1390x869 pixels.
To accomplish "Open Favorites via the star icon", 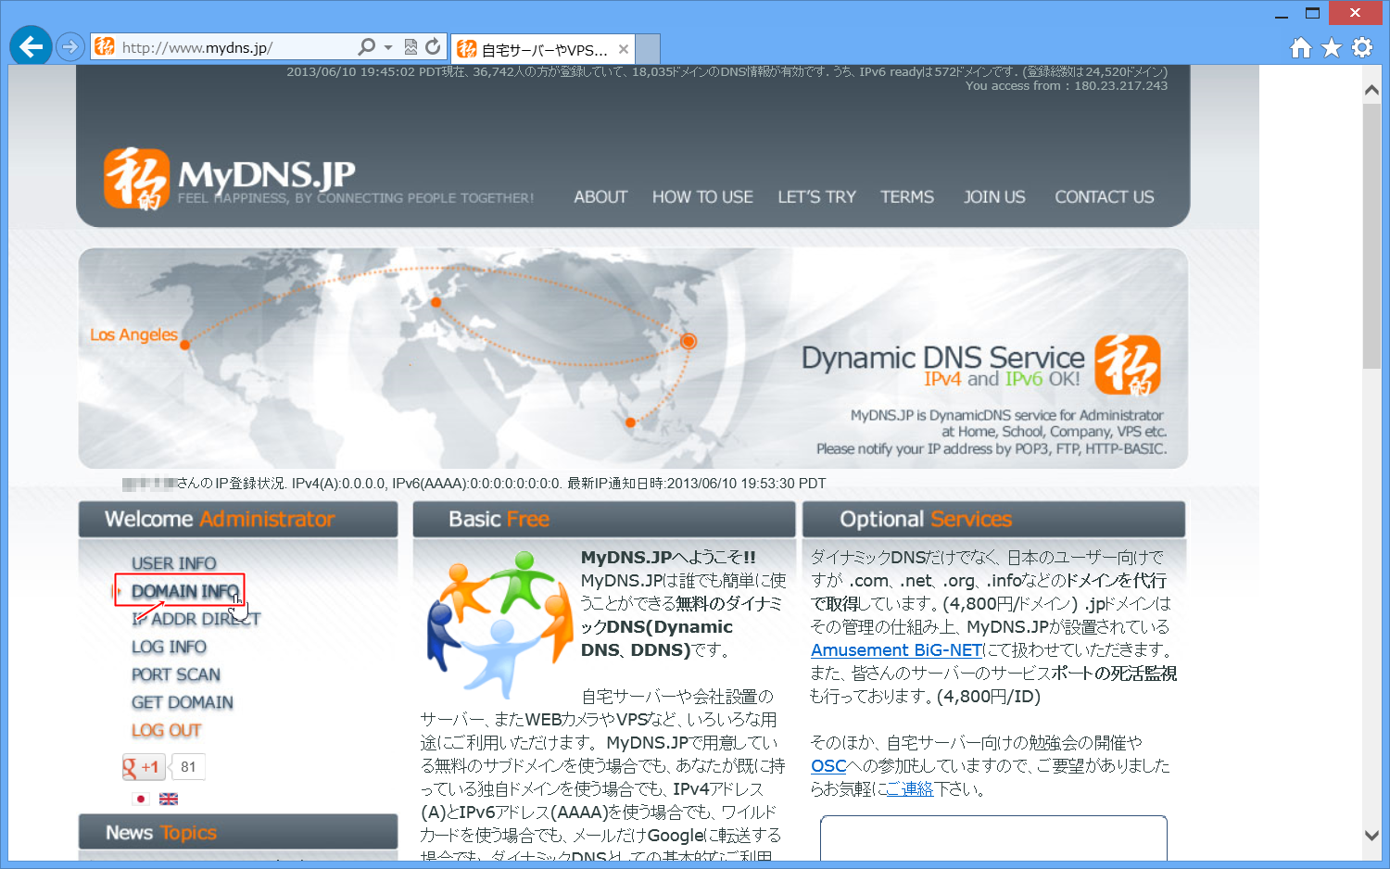I will 1331,46.
